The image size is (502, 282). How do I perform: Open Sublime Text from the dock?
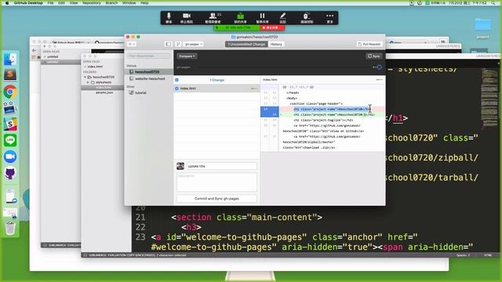click(x=10, y=75)
